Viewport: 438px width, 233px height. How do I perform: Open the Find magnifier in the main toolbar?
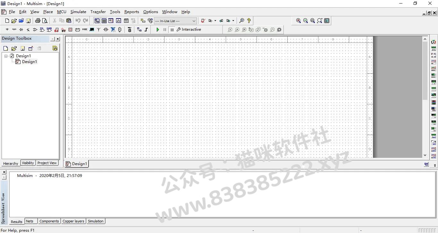point(242,21)
